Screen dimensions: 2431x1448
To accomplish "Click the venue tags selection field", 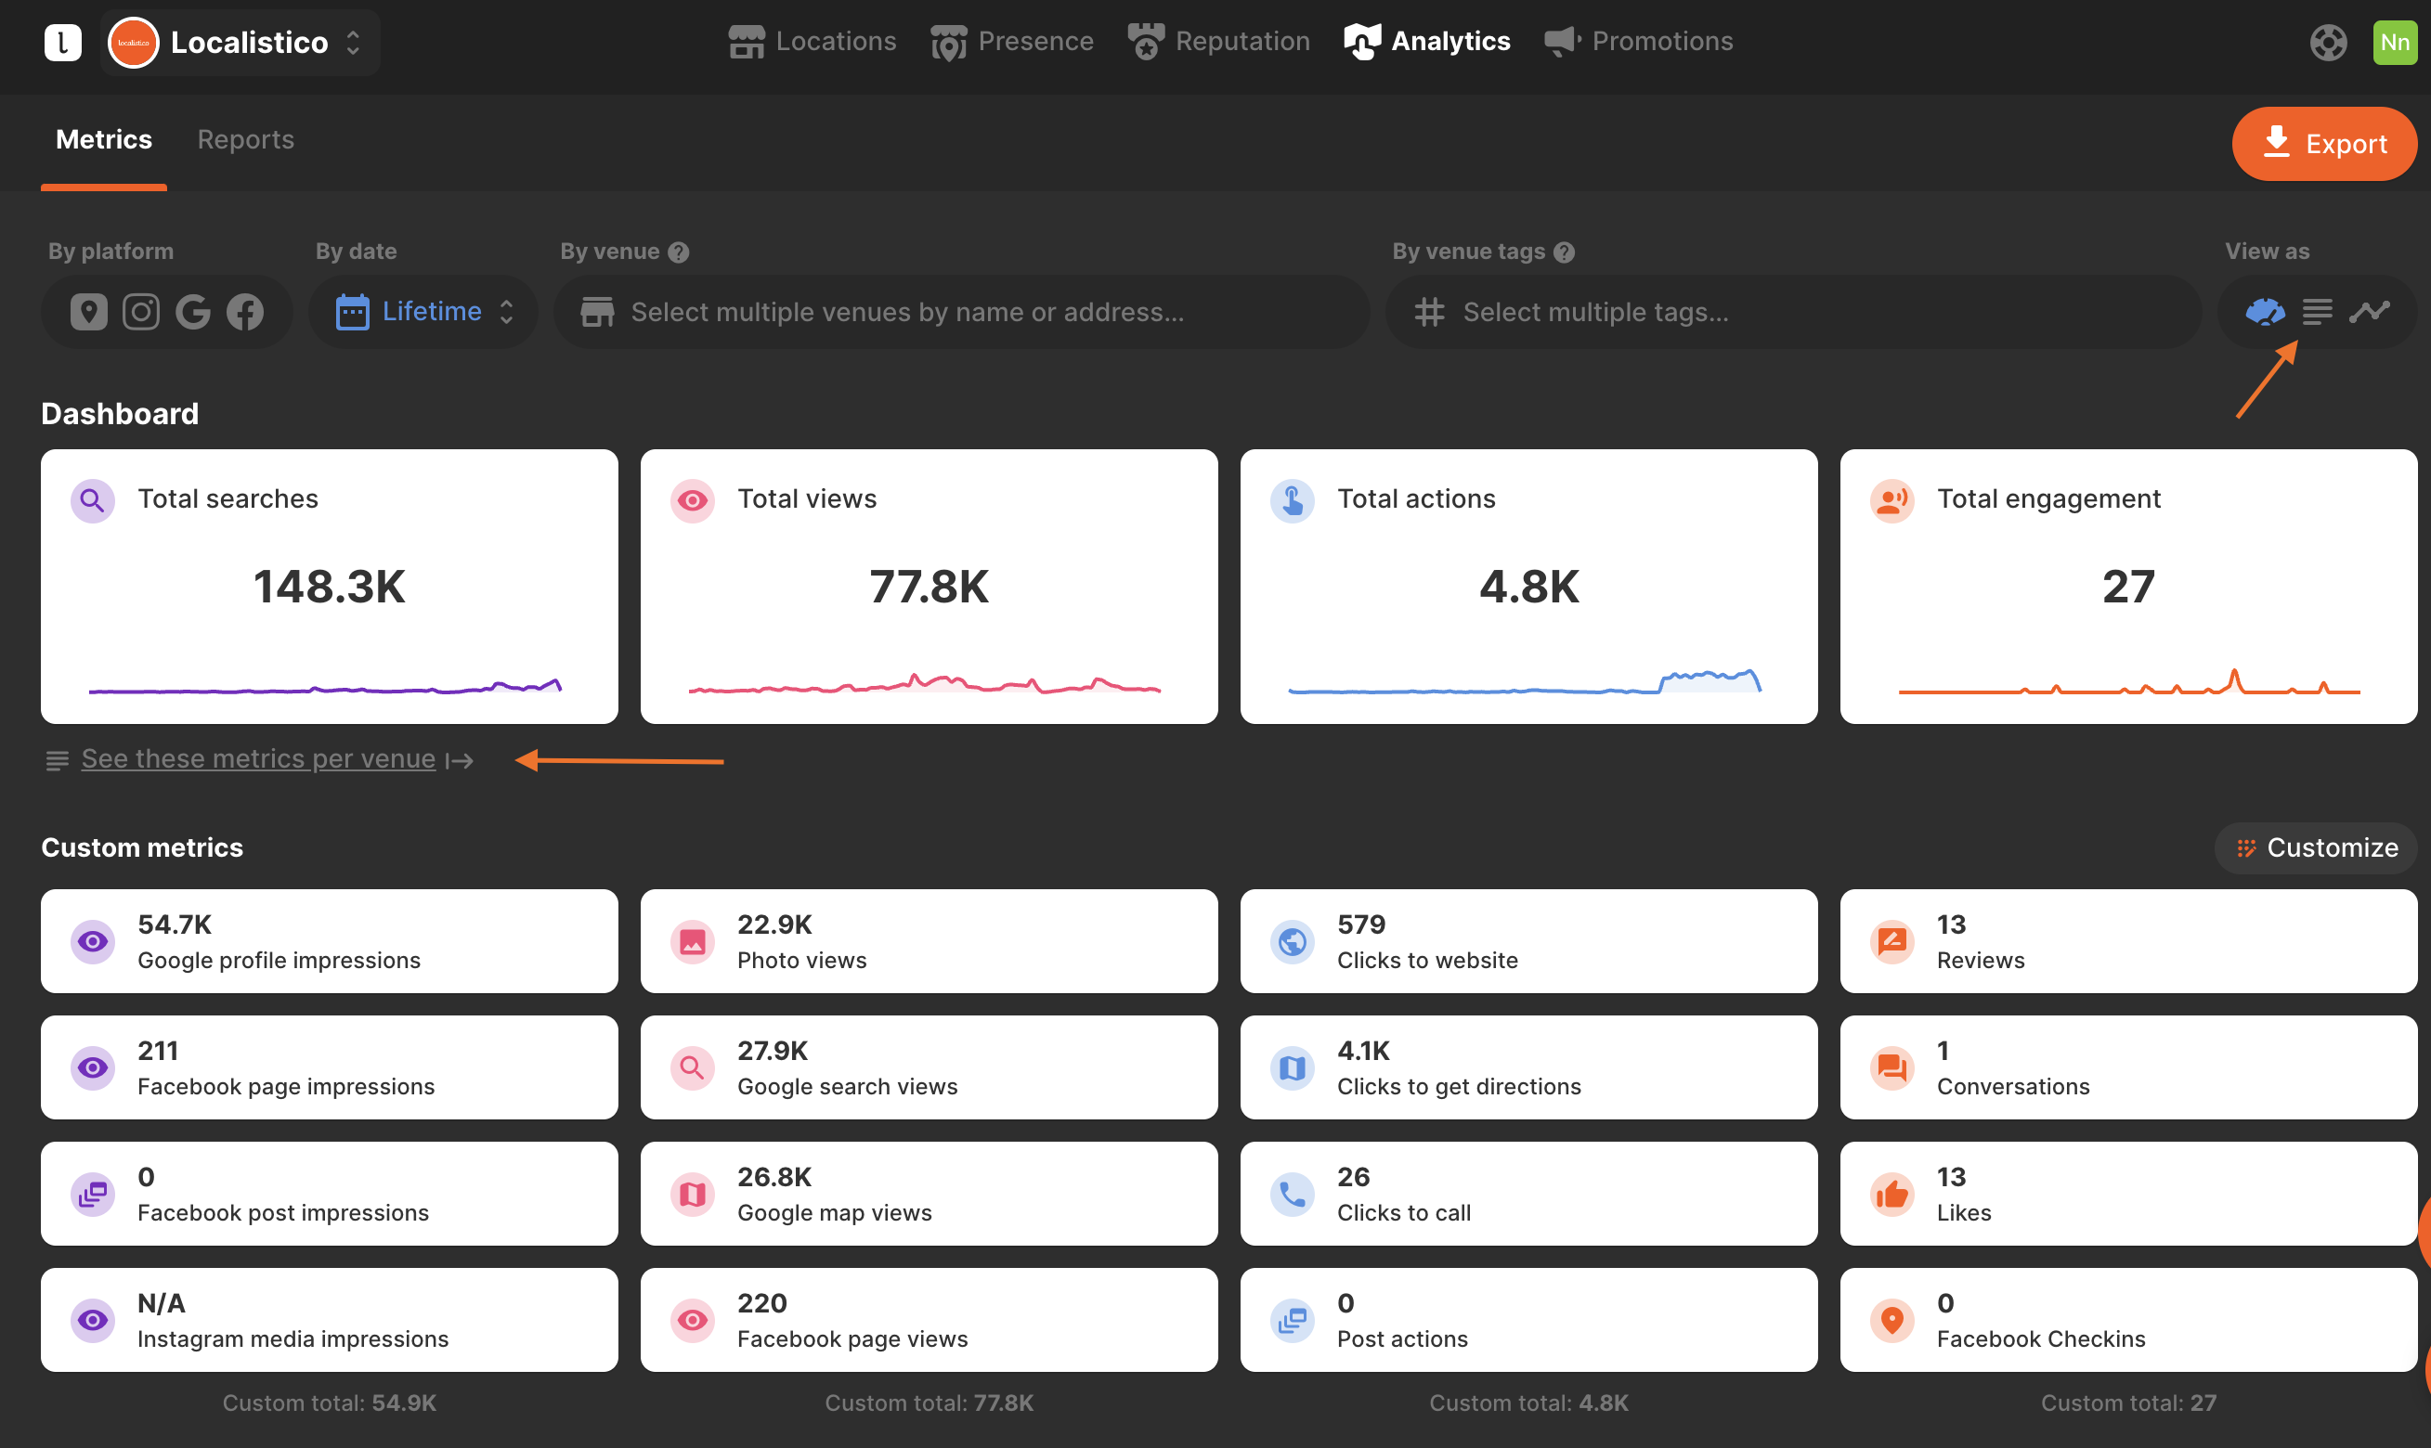I will pyautogui.click(x=1794, y=311).
